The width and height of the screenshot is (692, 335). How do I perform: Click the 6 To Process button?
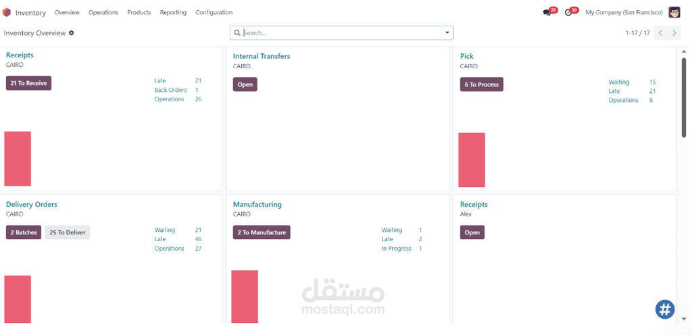[481, 84]
